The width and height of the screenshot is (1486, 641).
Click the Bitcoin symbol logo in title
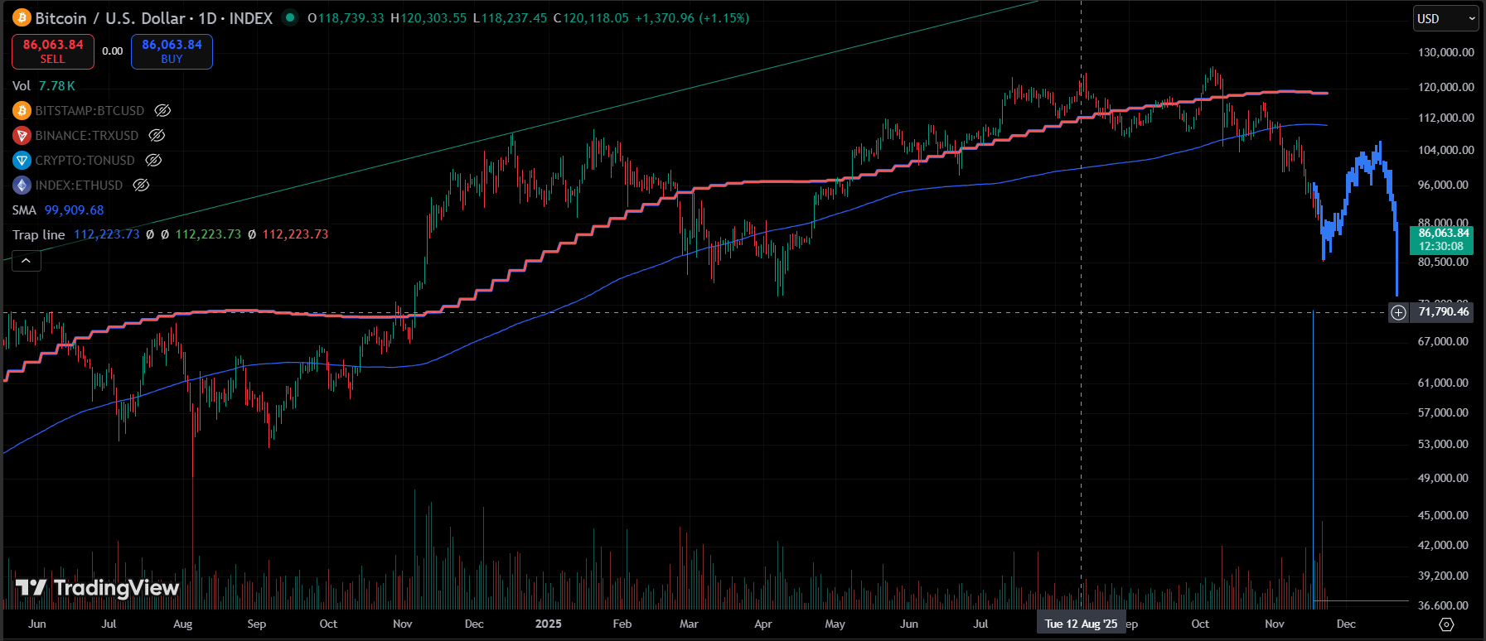tap(22, 17)
